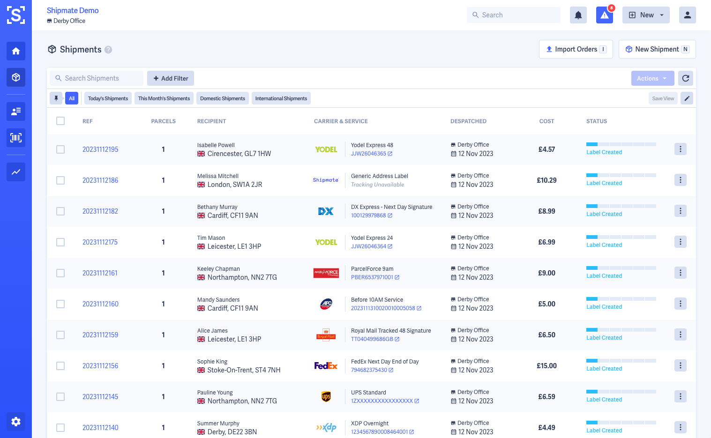This screenshot has height=438, width=711.
Task: Open the user account profile icon
Action: pyautogui.click(x=688, y=15)
